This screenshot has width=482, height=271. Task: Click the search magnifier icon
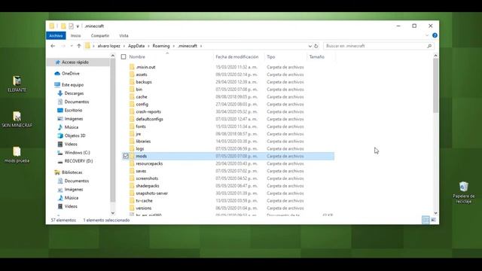[429, 46]
